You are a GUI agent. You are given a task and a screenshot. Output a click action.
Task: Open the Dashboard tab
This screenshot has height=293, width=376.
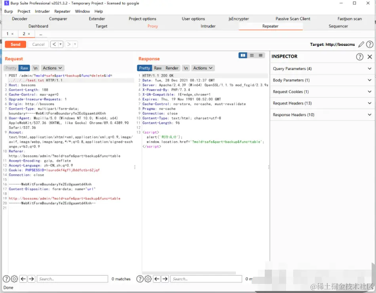point(38,26)
